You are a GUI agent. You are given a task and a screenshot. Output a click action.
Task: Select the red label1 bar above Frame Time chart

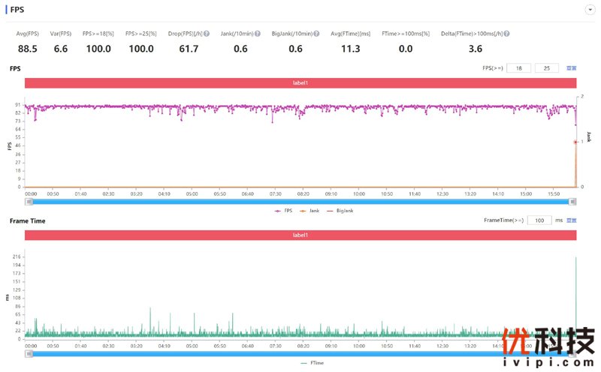coord(300,235)
